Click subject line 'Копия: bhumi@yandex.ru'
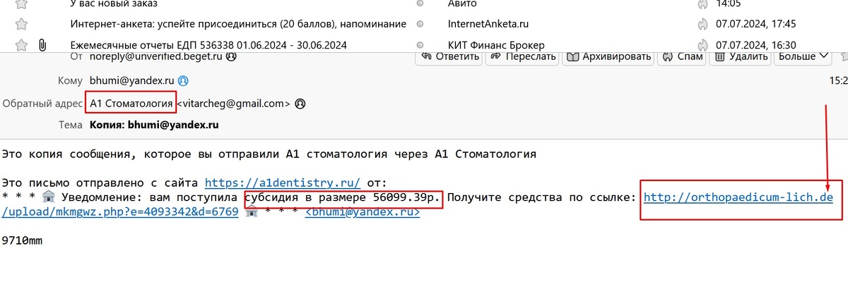The height and width of the screenshot is (308, 848). pos(153,125)
